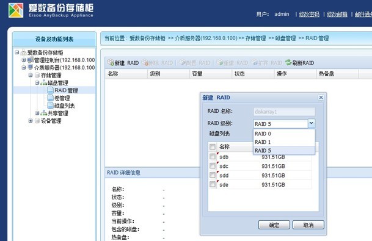
Task: Select 磁盘列表 in the tree
Action: [65, 106]
